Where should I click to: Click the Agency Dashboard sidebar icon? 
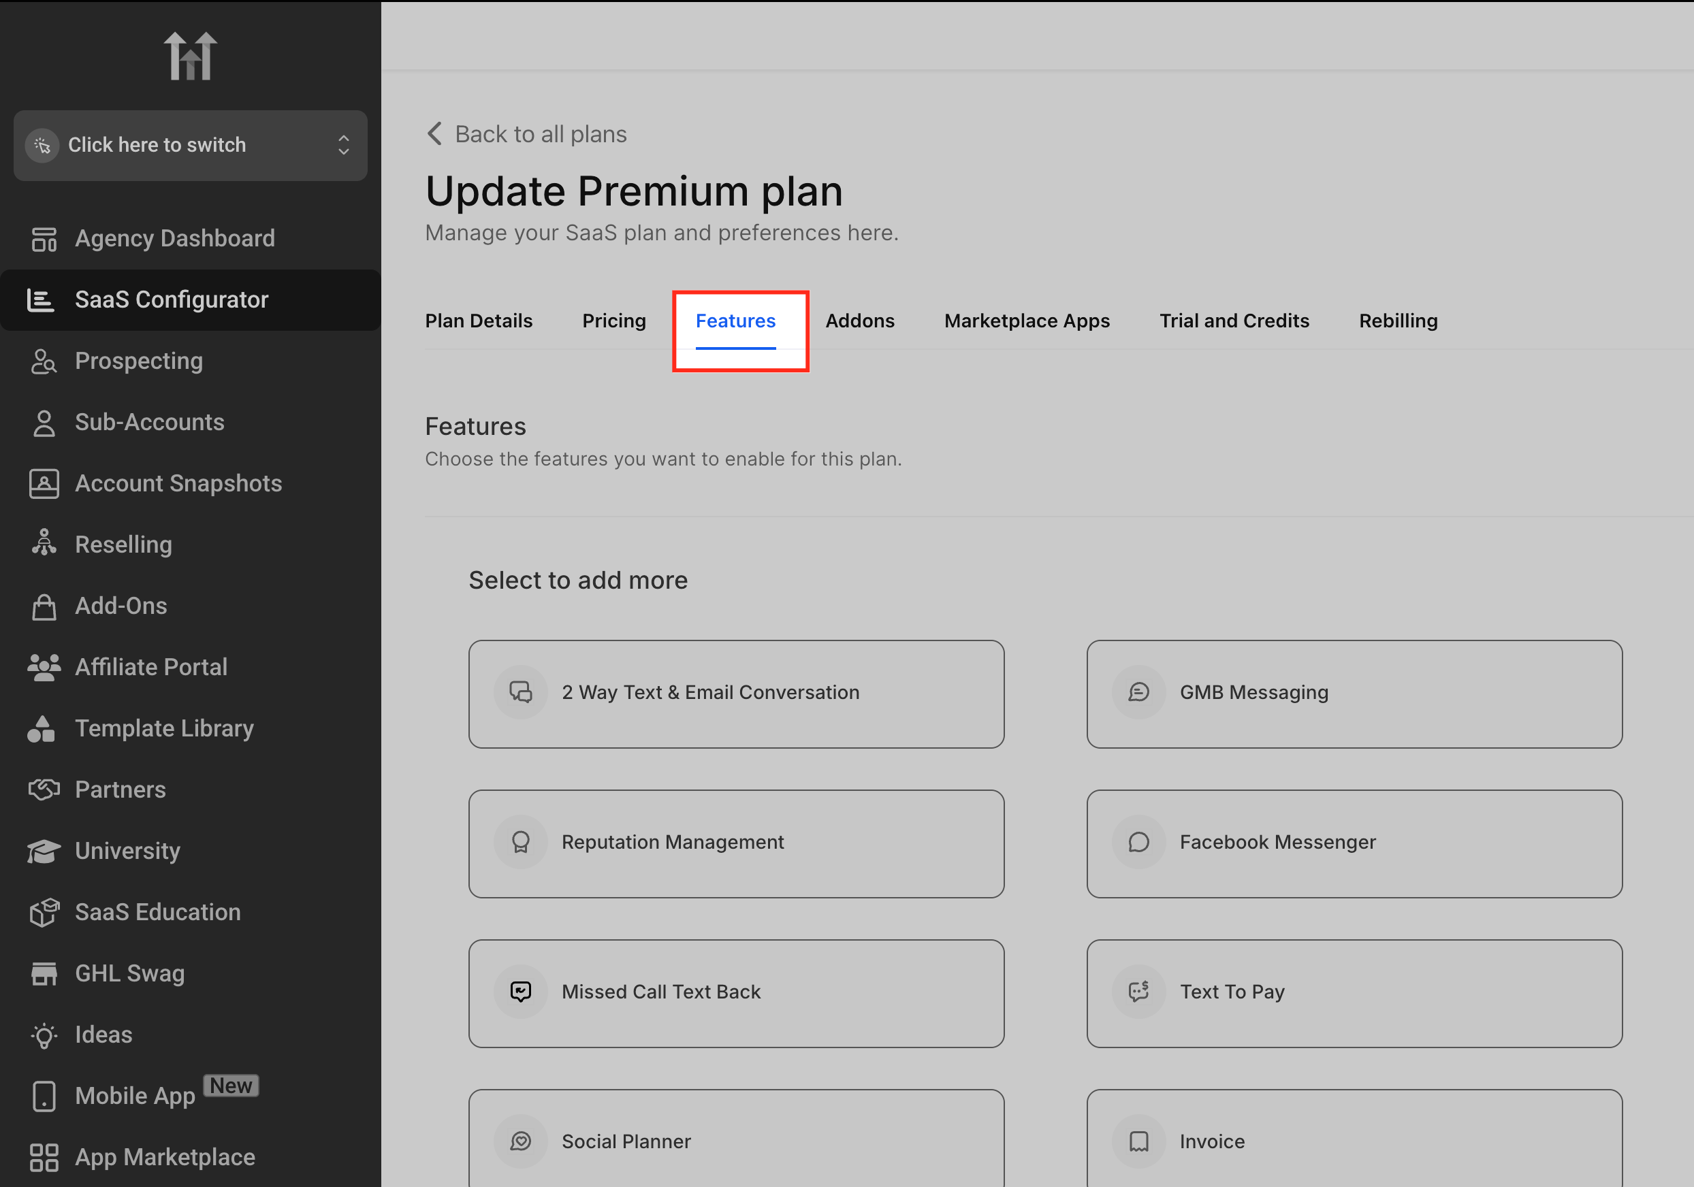pyautogui.click(x=44, y=239)
